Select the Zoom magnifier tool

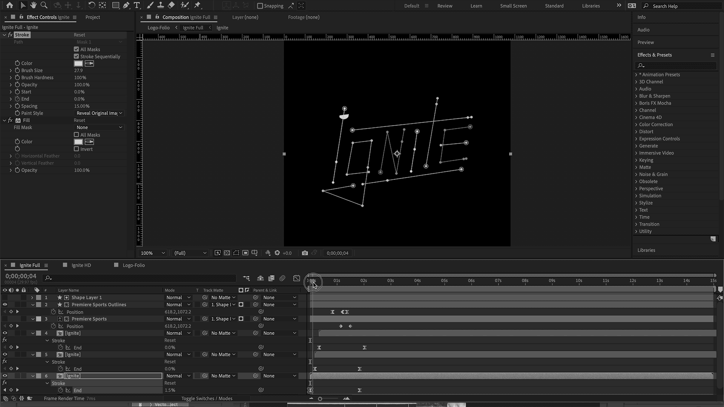[x=44, y=5]
